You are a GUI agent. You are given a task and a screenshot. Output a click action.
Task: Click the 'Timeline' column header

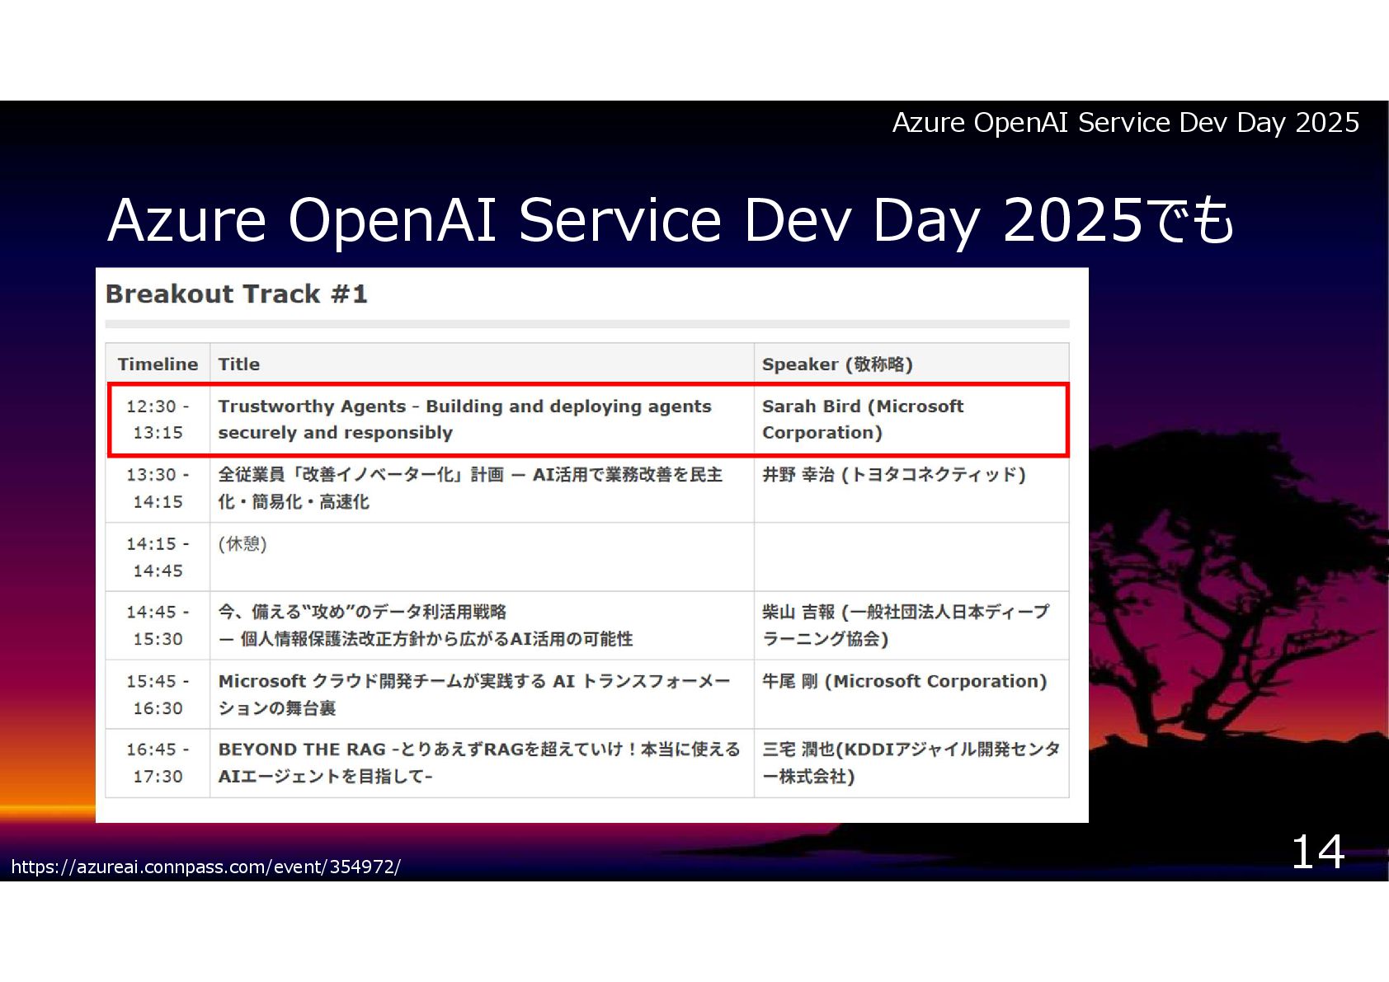click(x=158, y=364)
